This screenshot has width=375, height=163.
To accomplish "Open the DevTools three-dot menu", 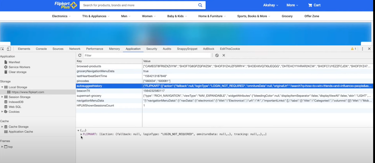I will click(x=362, y=49).
